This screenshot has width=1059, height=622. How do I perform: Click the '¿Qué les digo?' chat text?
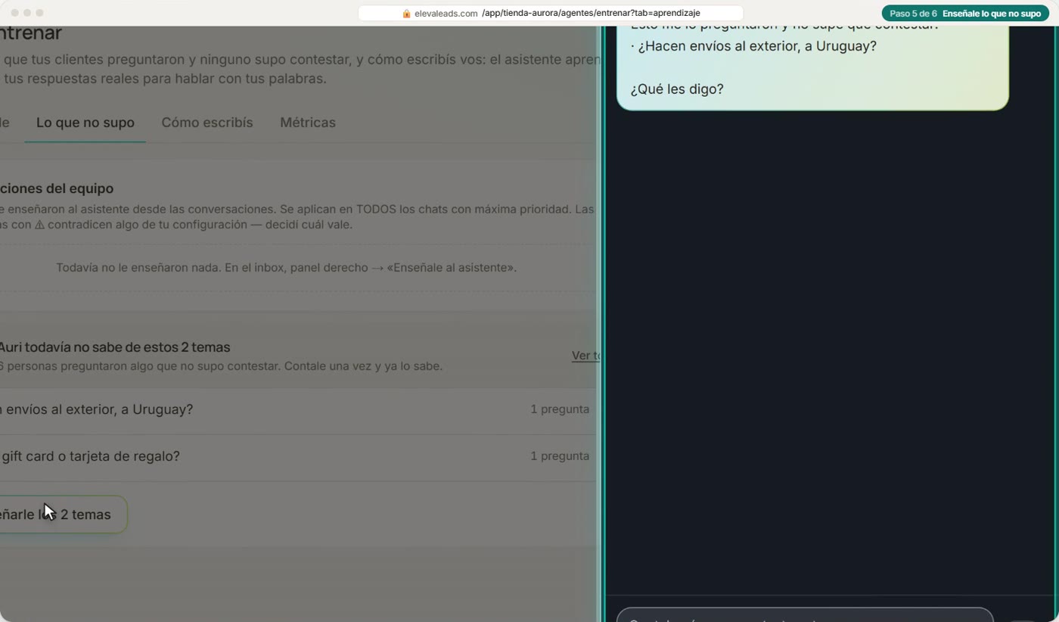[677, 89]
